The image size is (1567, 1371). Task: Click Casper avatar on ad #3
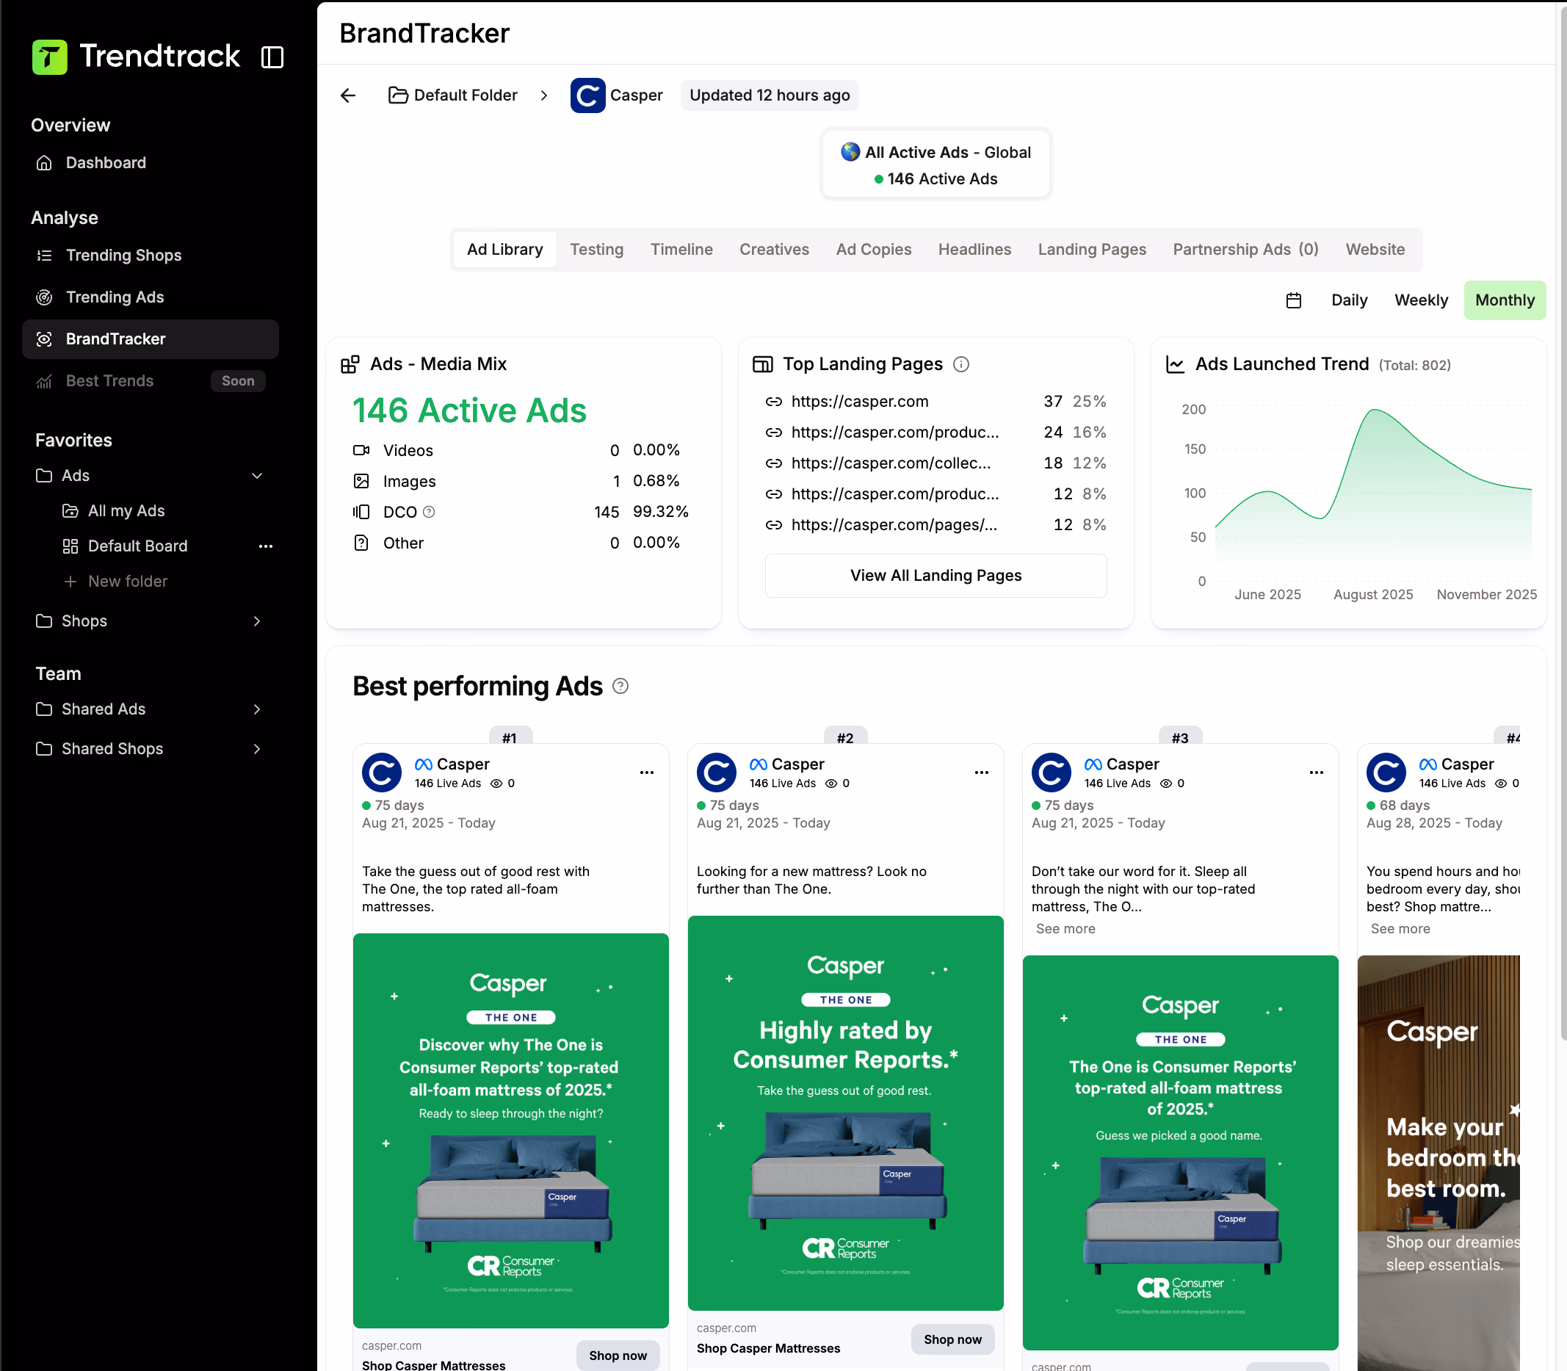(x=1052, y=773)
